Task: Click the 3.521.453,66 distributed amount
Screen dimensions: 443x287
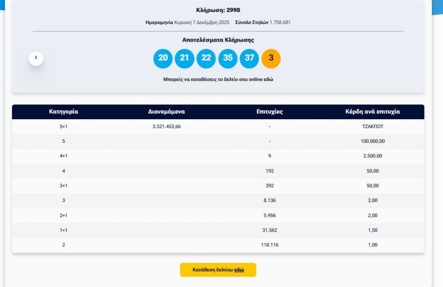Action: coord(167,126)
